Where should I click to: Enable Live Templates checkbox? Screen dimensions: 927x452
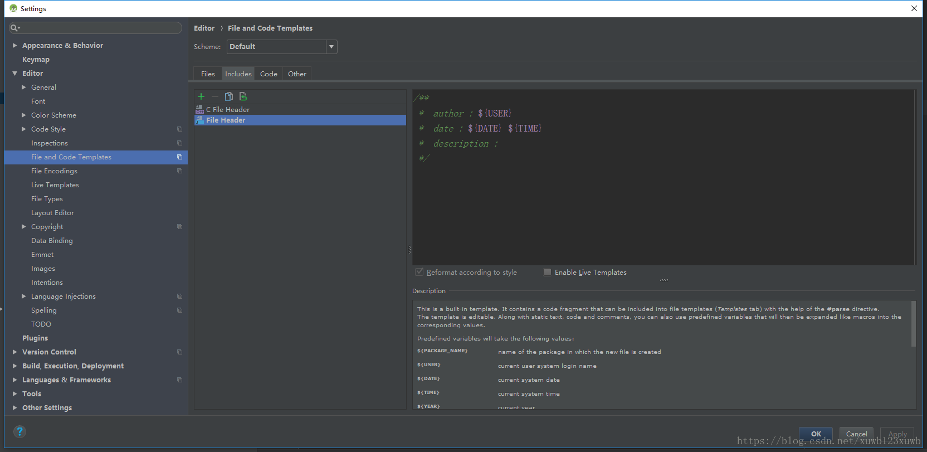coord(547,272)
